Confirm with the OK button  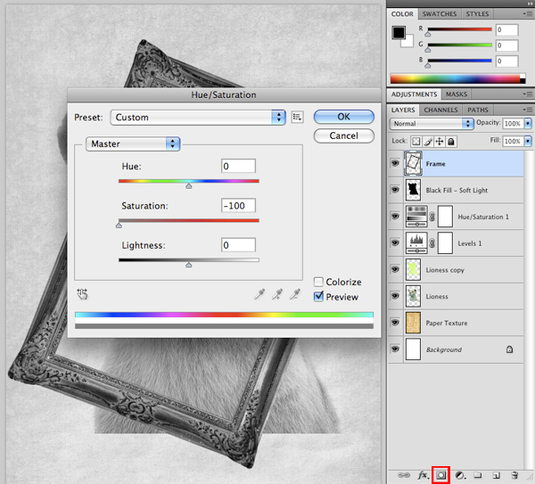(x=344, y=117)
